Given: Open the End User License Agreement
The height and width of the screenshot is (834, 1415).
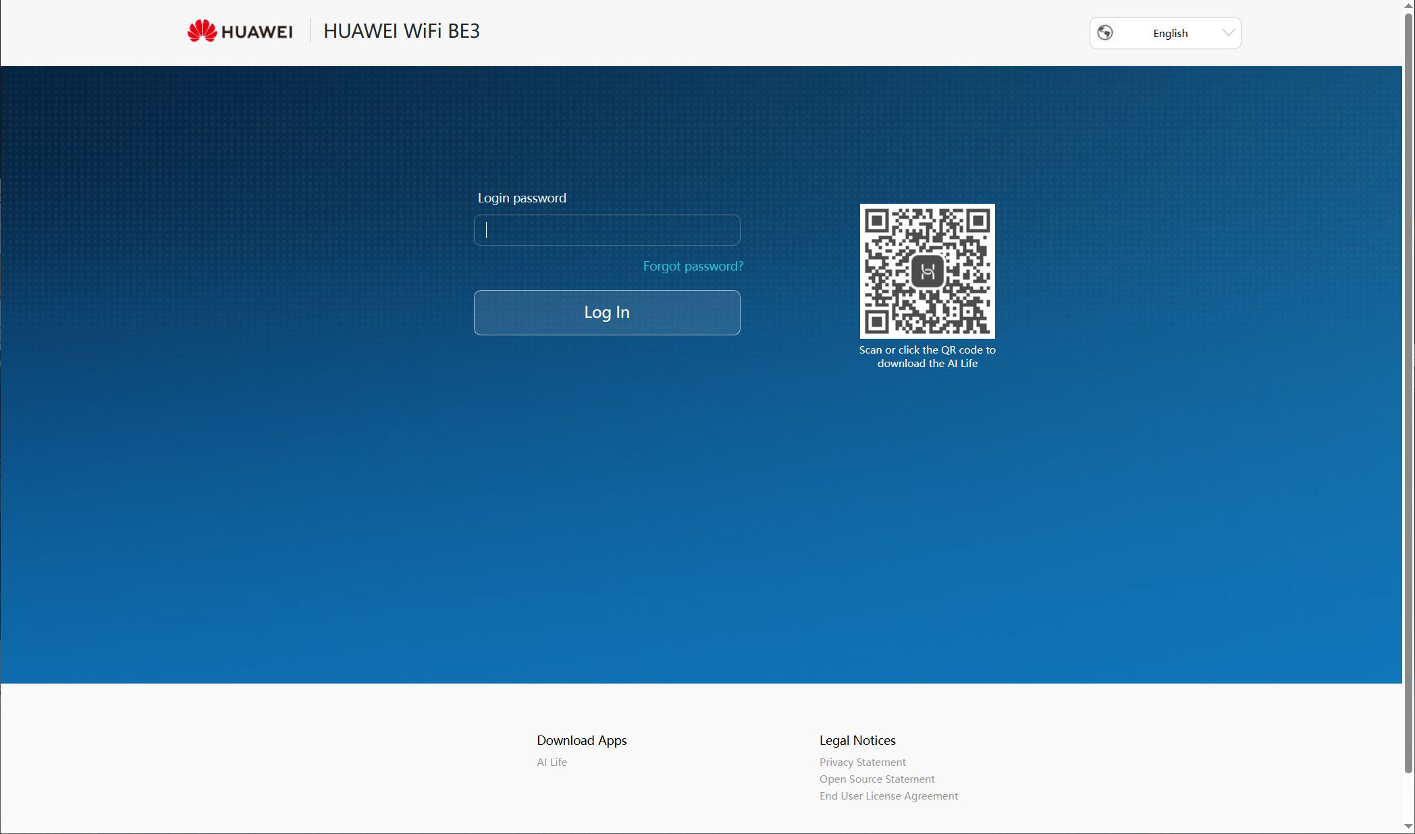Looking at the screenshot, I should [x=888, y=796].
